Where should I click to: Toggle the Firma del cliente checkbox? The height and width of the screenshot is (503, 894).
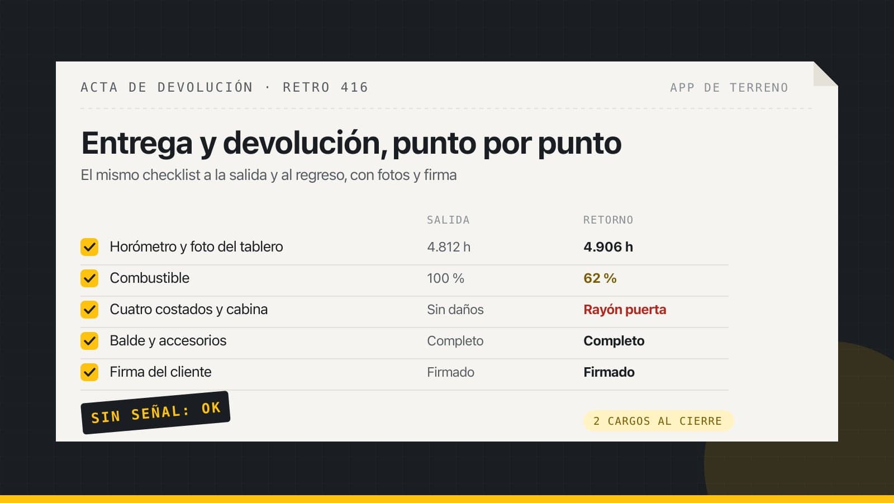(89, 372)
